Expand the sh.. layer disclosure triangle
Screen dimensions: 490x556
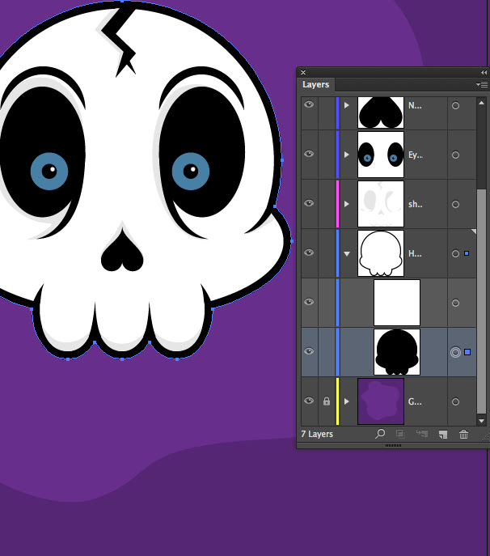[347, 204]
